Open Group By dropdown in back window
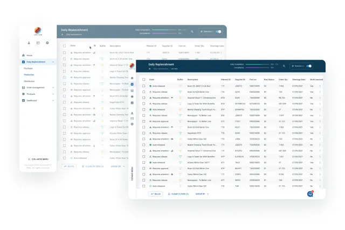This screenshot has height=230, width=345. [118, 166]
